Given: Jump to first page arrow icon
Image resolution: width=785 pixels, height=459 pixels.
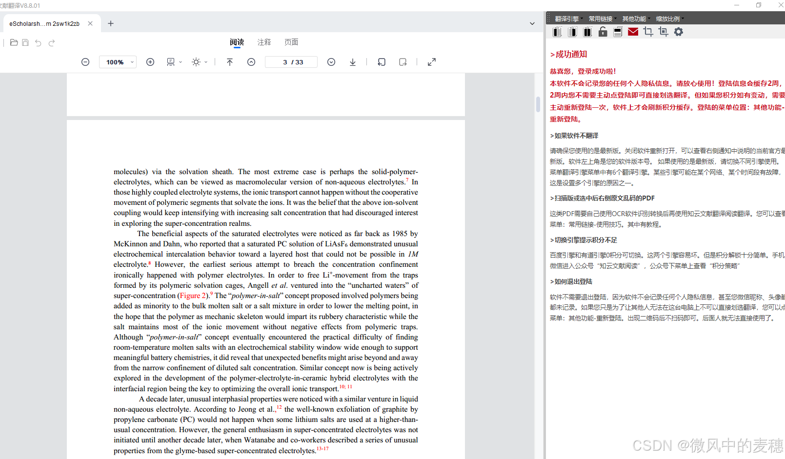Looking at the screenshot, I should click(230, 62).
